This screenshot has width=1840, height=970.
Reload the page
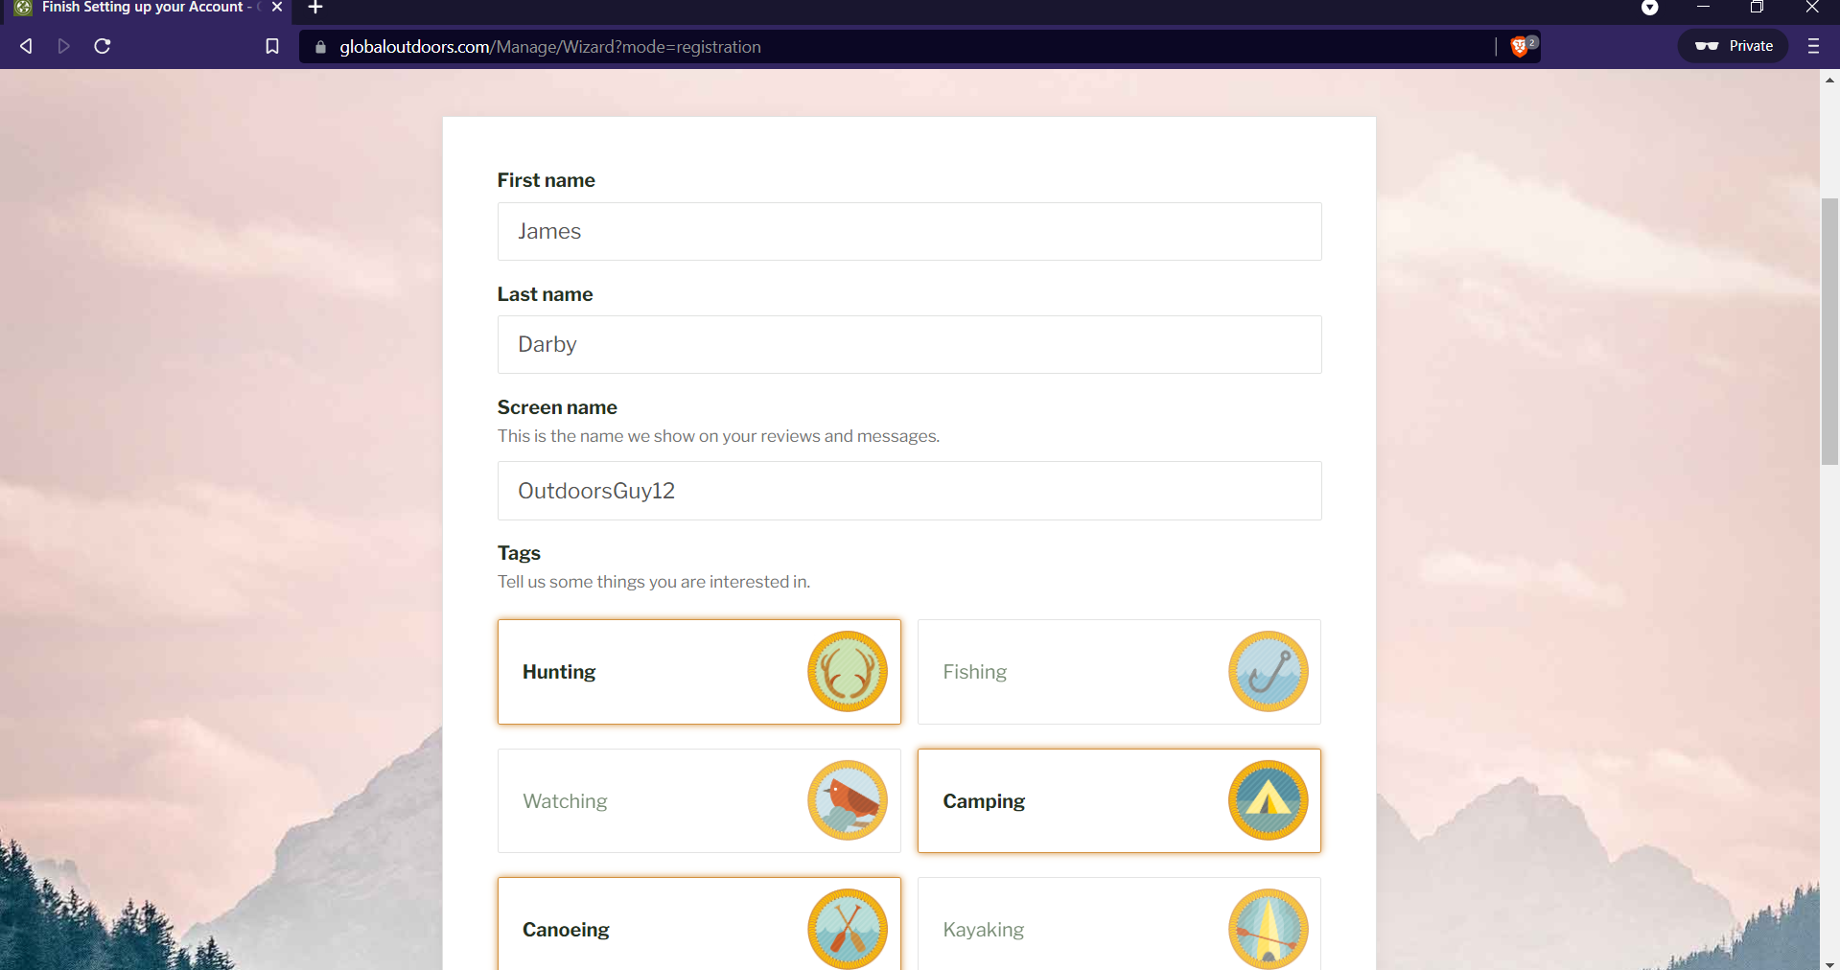point(103,46)
